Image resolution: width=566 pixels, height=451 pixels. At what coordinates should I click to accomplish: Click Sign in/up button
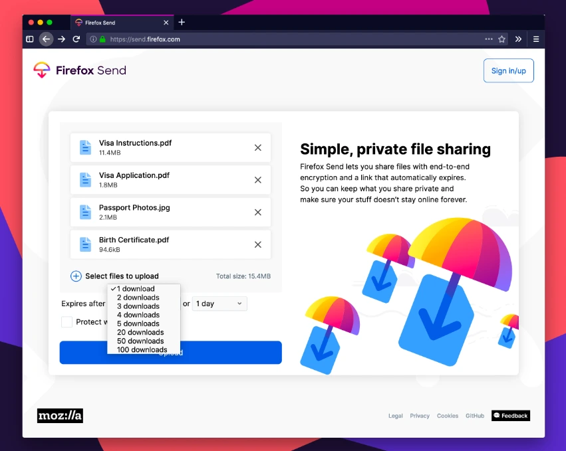click(508, 70)
